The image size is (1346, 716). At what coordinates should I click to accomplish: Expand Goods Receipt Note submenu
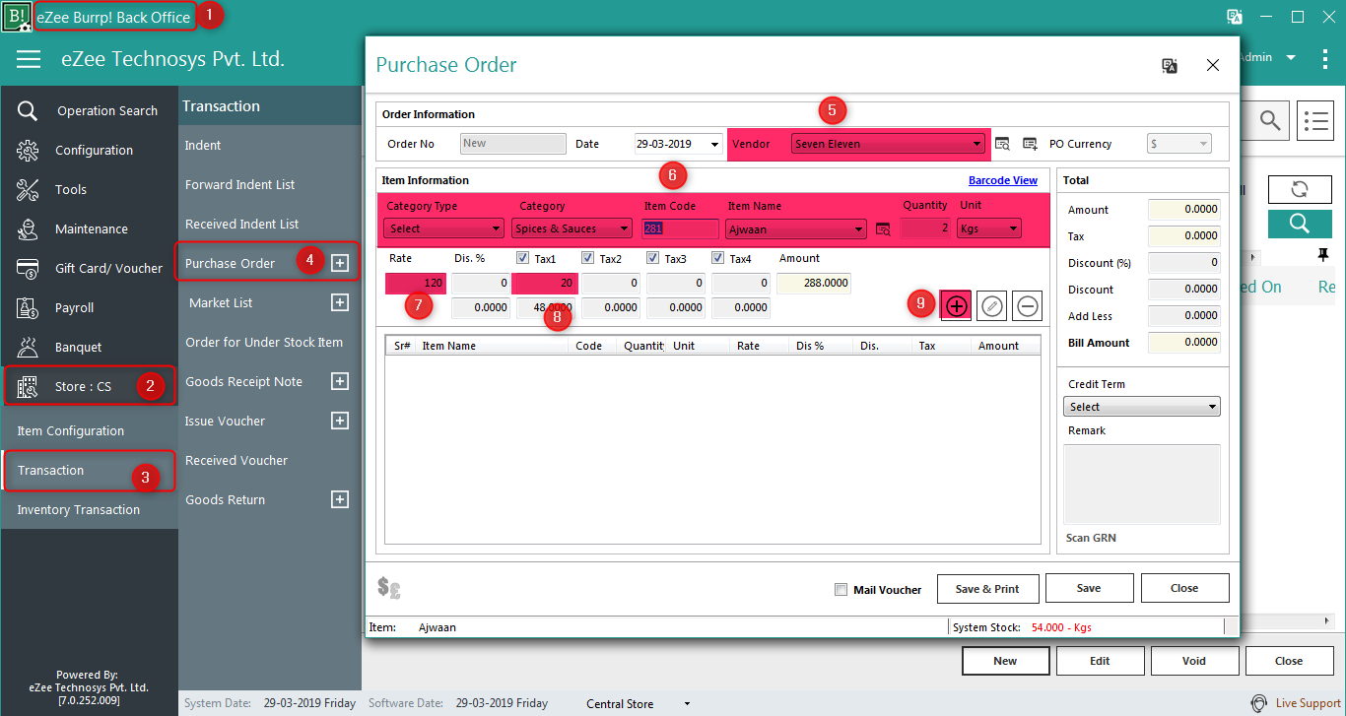[x=340, y=381]
